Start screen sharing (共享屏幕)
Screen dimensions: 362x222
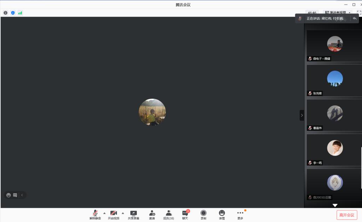click(x=133, y=215)
